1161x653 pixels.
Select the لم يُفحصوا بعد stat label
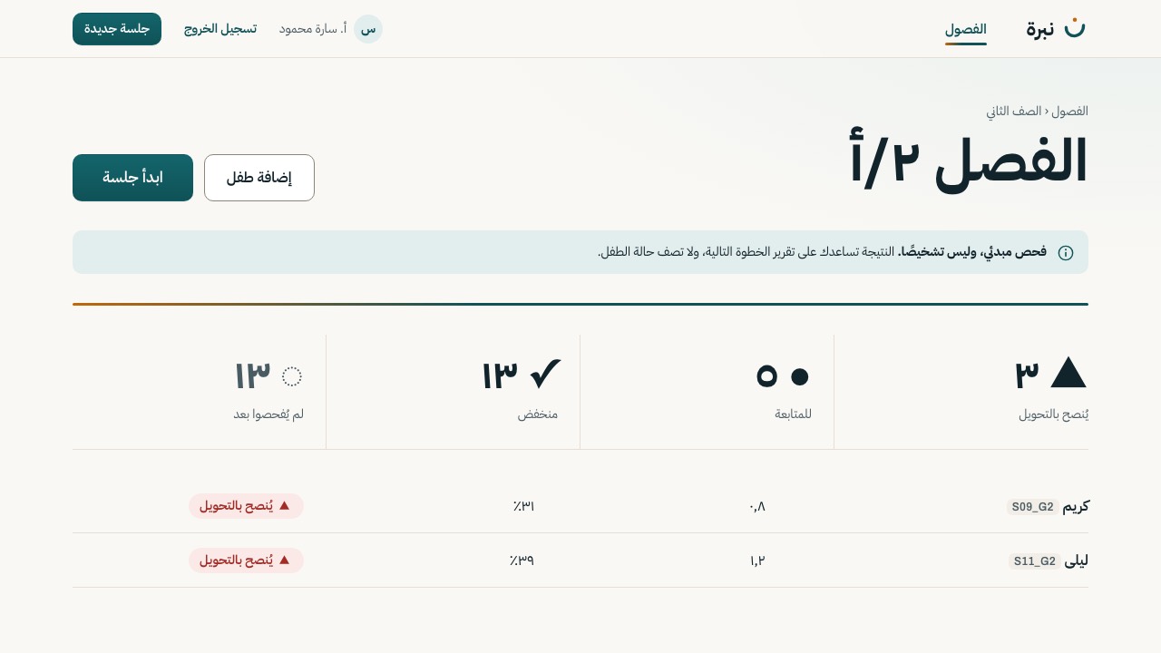(x=268, y=414)
